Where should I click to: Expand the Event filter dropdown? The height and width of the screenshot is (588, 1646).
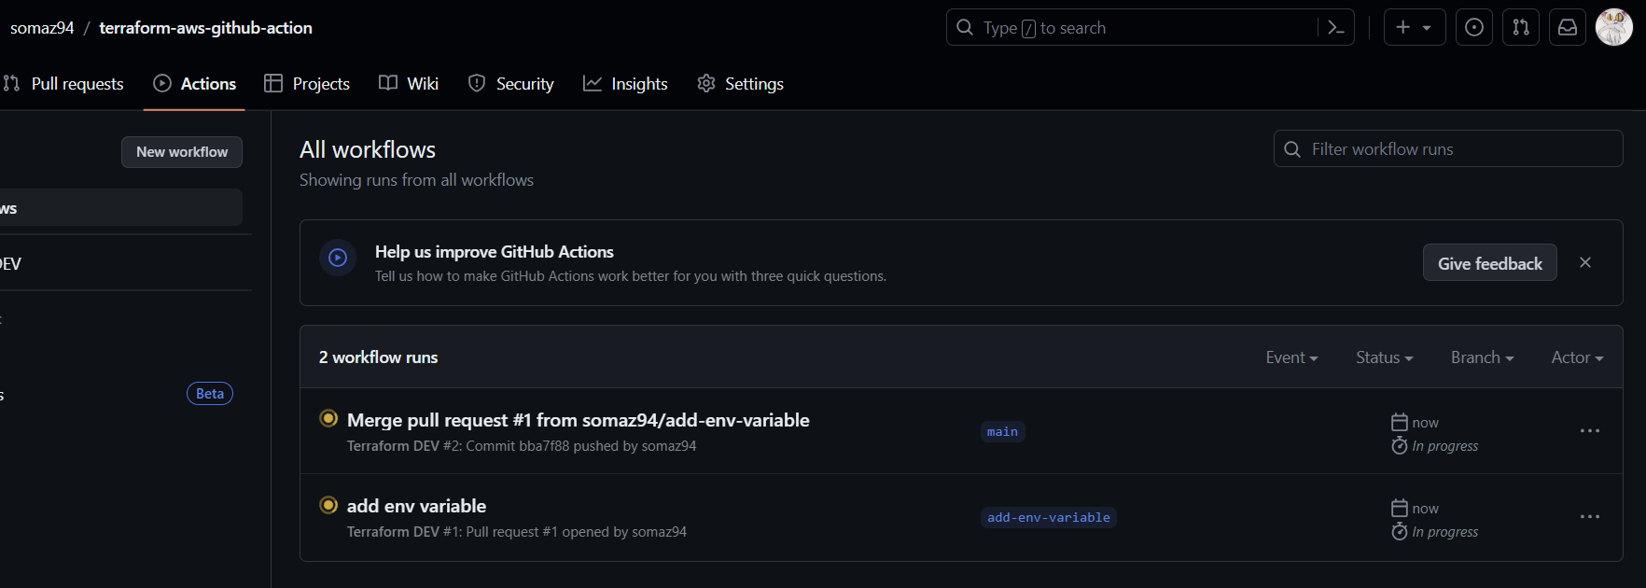coord(1291,357)
